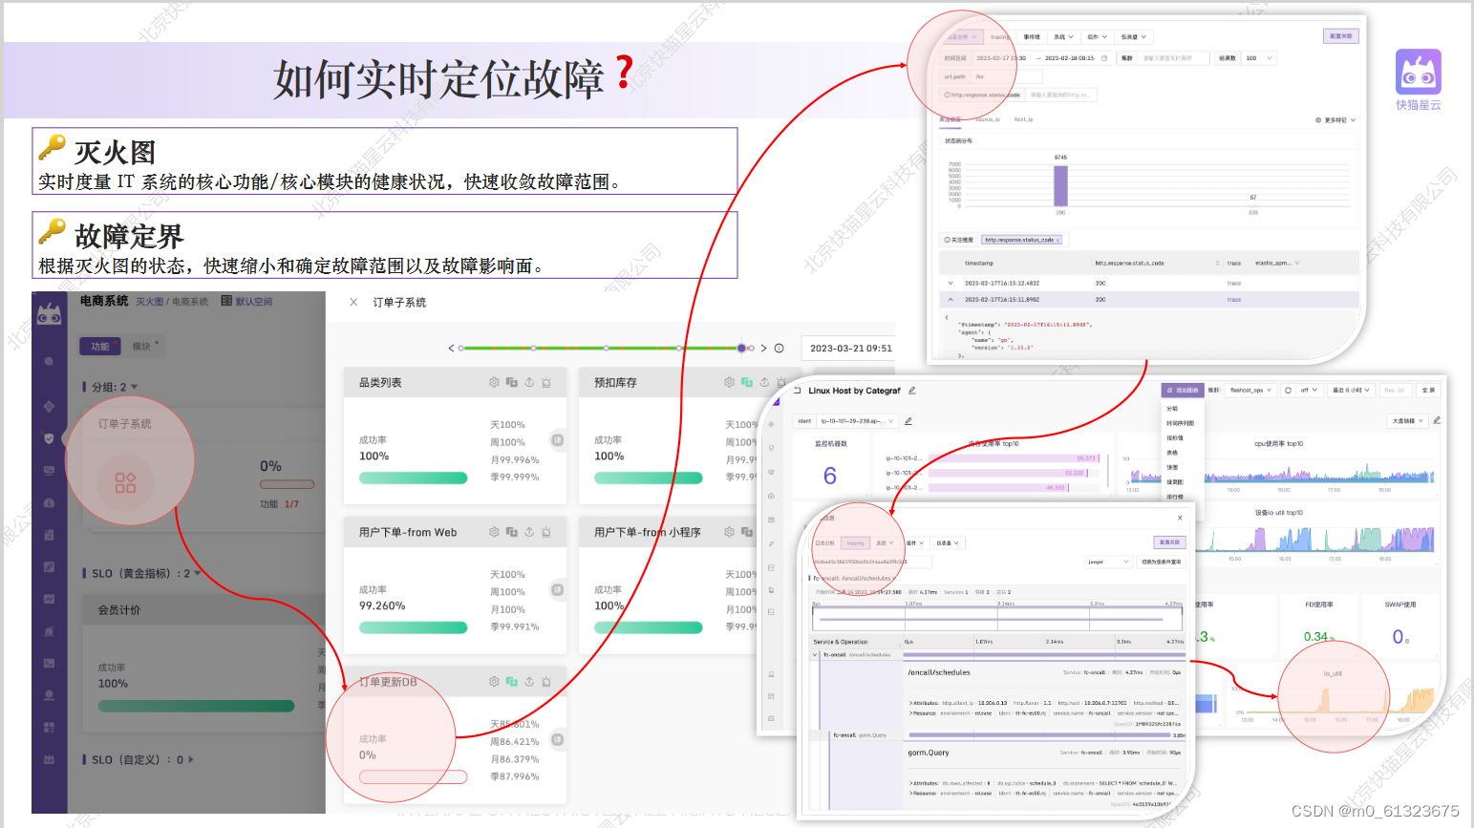The image size is (1474, 828).
Task: Click the 灭火图 breadcrumb link
Action: click(149, 302)
